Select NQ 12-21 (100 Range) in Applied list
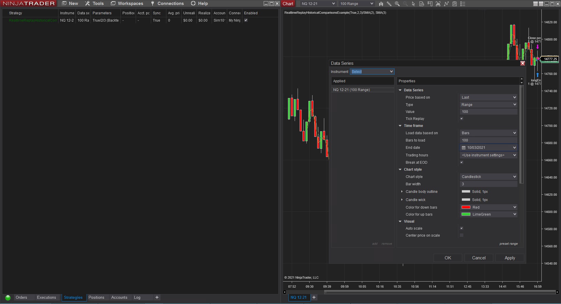This screenshot has width=561, height=304. coord(363,90)
